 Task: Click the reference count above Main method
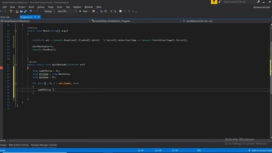(32, 28)
